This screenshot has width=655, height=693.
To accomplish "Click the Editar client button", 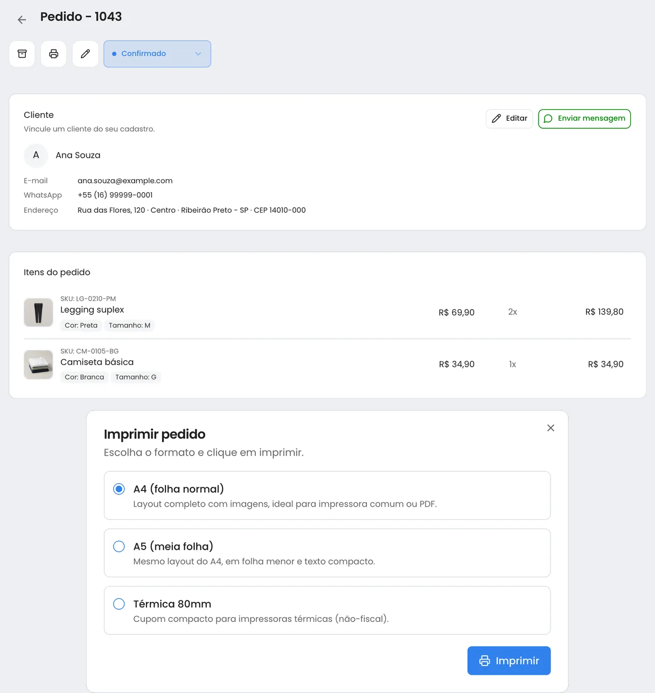I will click(x=510, y=118).
